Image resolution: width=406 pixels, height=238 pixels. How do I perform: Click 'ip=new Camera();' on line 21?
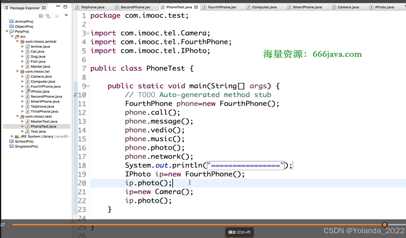pos(159,192)
